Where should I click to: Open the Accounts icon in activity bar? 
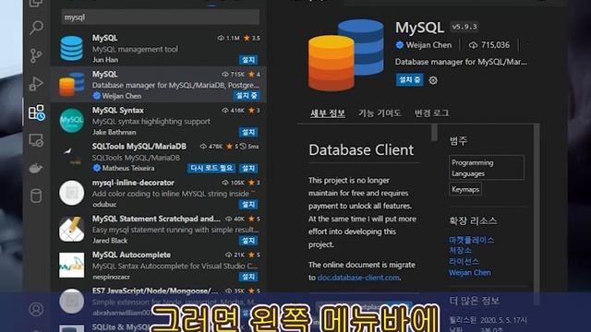pyautogui.click(x=36, y=310)
